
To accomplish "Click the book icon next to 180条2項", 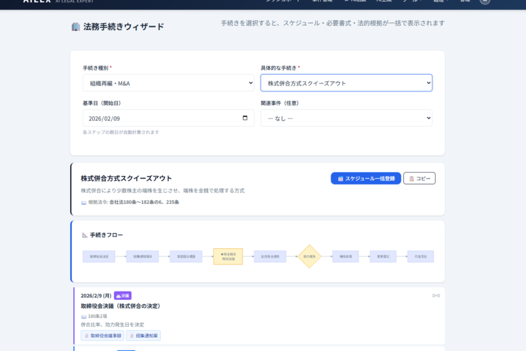I will click(x=84, y=317).
